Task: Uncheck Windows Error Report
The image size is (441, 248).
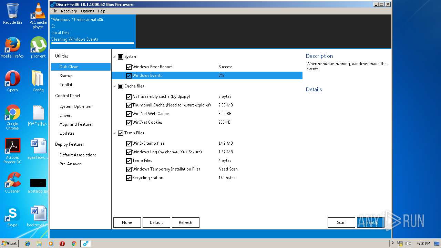Action: [129, 67]
